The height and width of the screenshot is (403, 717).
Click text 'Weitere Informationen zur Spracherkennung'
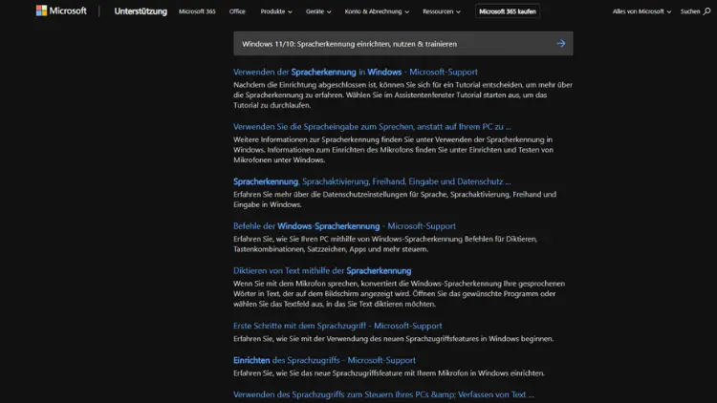point(306,139)
